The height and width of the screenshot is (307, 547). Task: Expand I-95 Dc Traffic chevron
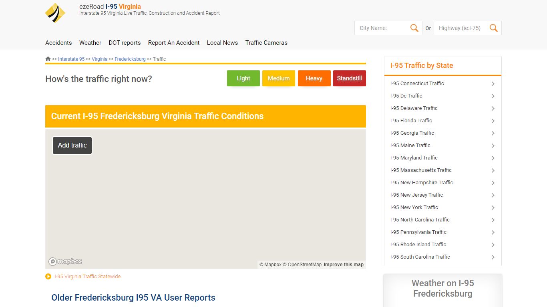click(493, 96)
